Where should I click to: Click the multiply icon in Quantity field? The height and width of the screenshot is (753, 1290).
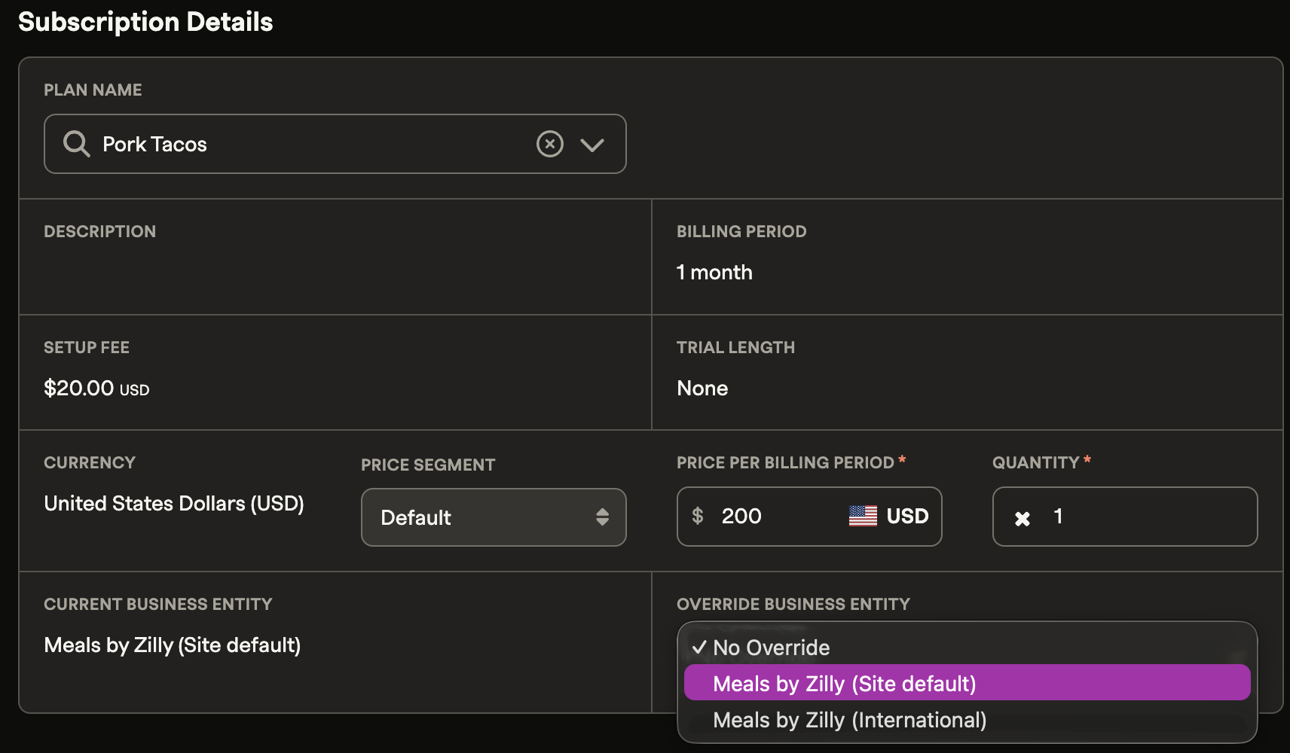tap(1022, 518)
